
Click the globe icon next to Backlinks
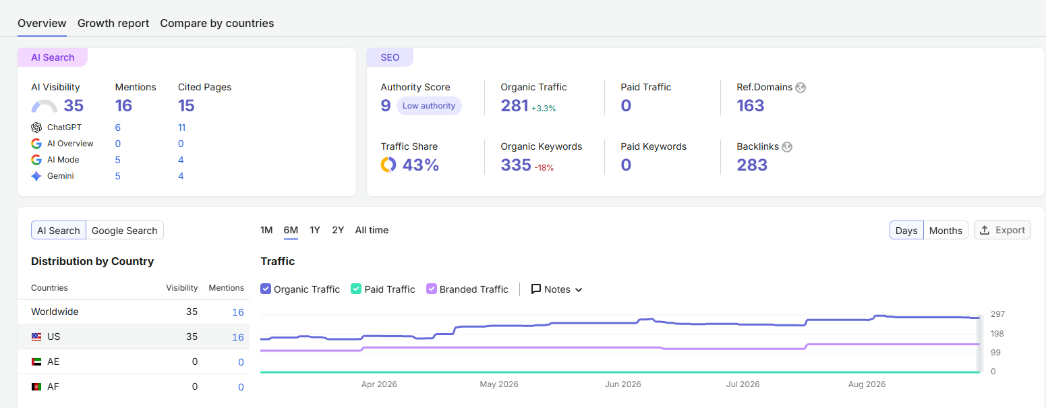(787, 147)
